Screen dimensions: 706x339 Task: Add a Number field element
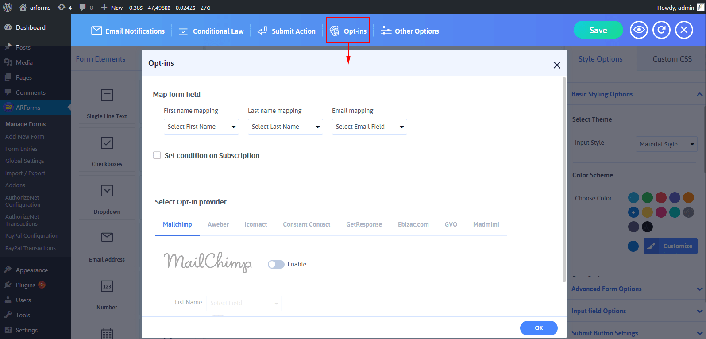107,292
